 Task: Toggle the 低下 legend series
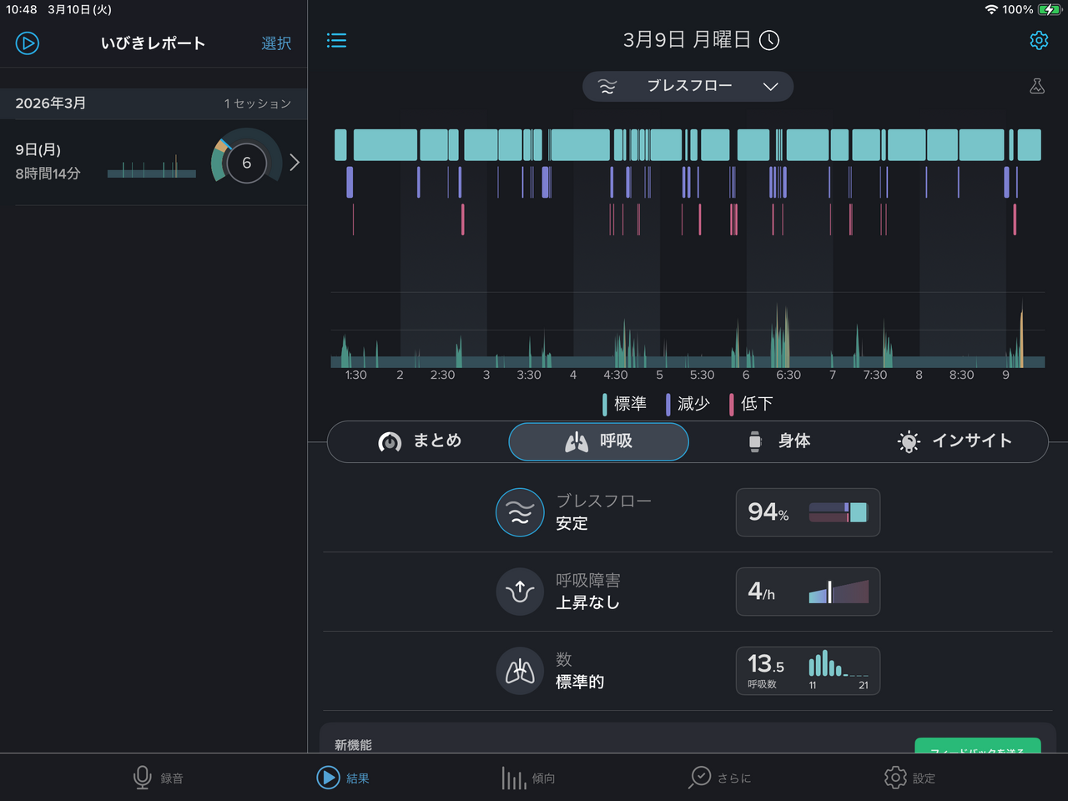click(x=751, y=404)
